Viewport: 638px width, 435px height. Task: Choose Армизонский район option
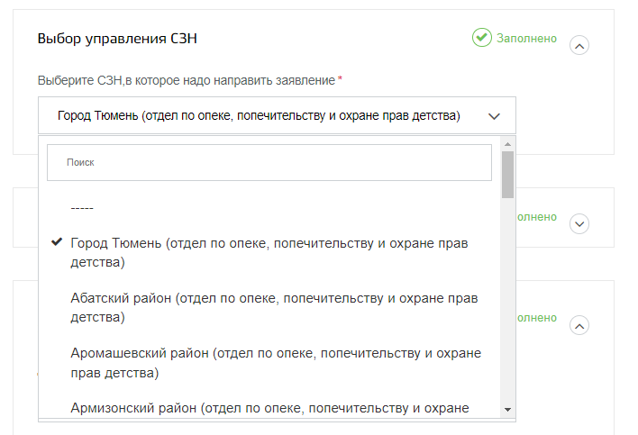[x=269, y=408]
